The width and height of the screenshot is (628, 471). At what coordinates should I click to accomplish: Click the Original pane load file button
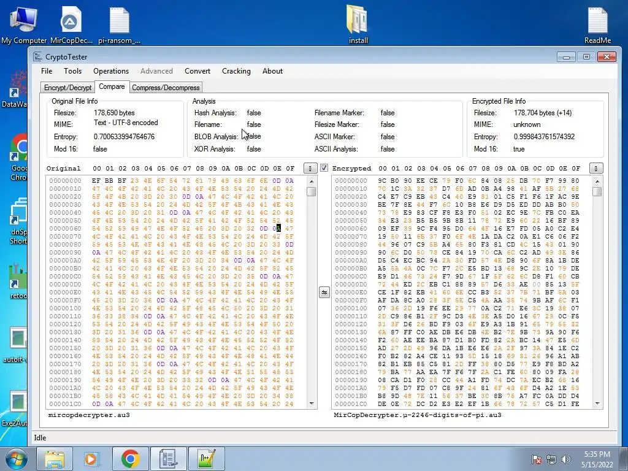pyautogui.click(x=310, y=168)
